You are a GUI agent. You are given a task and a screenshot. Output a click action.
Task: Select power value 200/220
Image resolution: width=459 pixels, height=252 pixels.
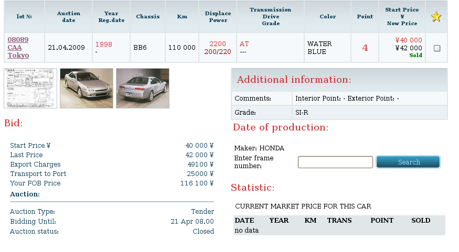218,52
